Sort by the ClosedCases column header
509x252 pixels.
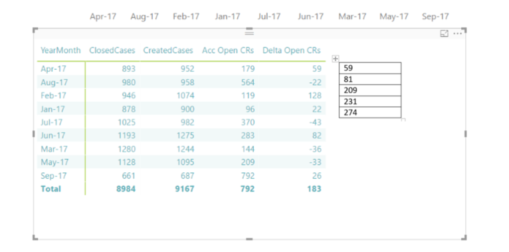click(x=112, y=51)
